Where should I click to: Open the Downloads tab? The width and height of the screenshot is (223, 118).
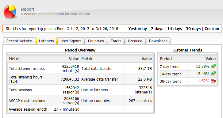click(158, 41)
